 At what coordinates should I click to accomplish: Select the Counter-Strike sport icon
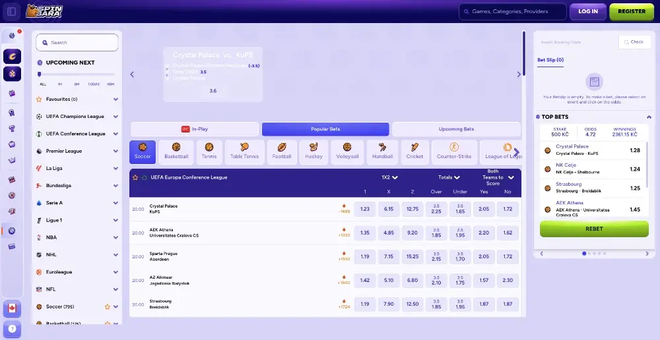454,152
